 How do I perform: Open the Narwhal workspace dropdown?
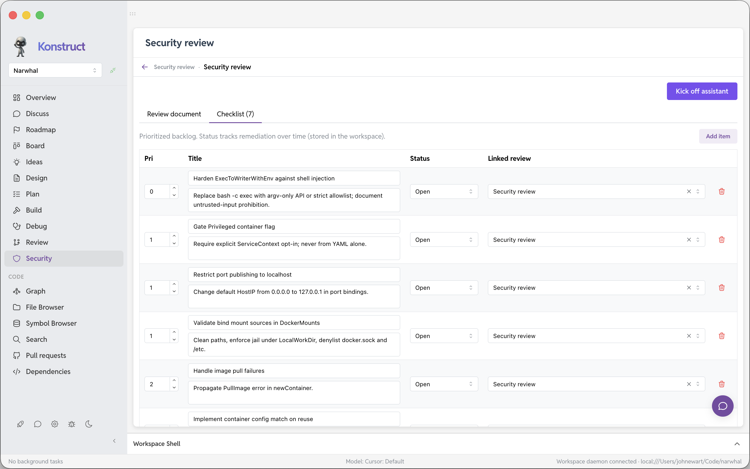(x=55, y=70)
